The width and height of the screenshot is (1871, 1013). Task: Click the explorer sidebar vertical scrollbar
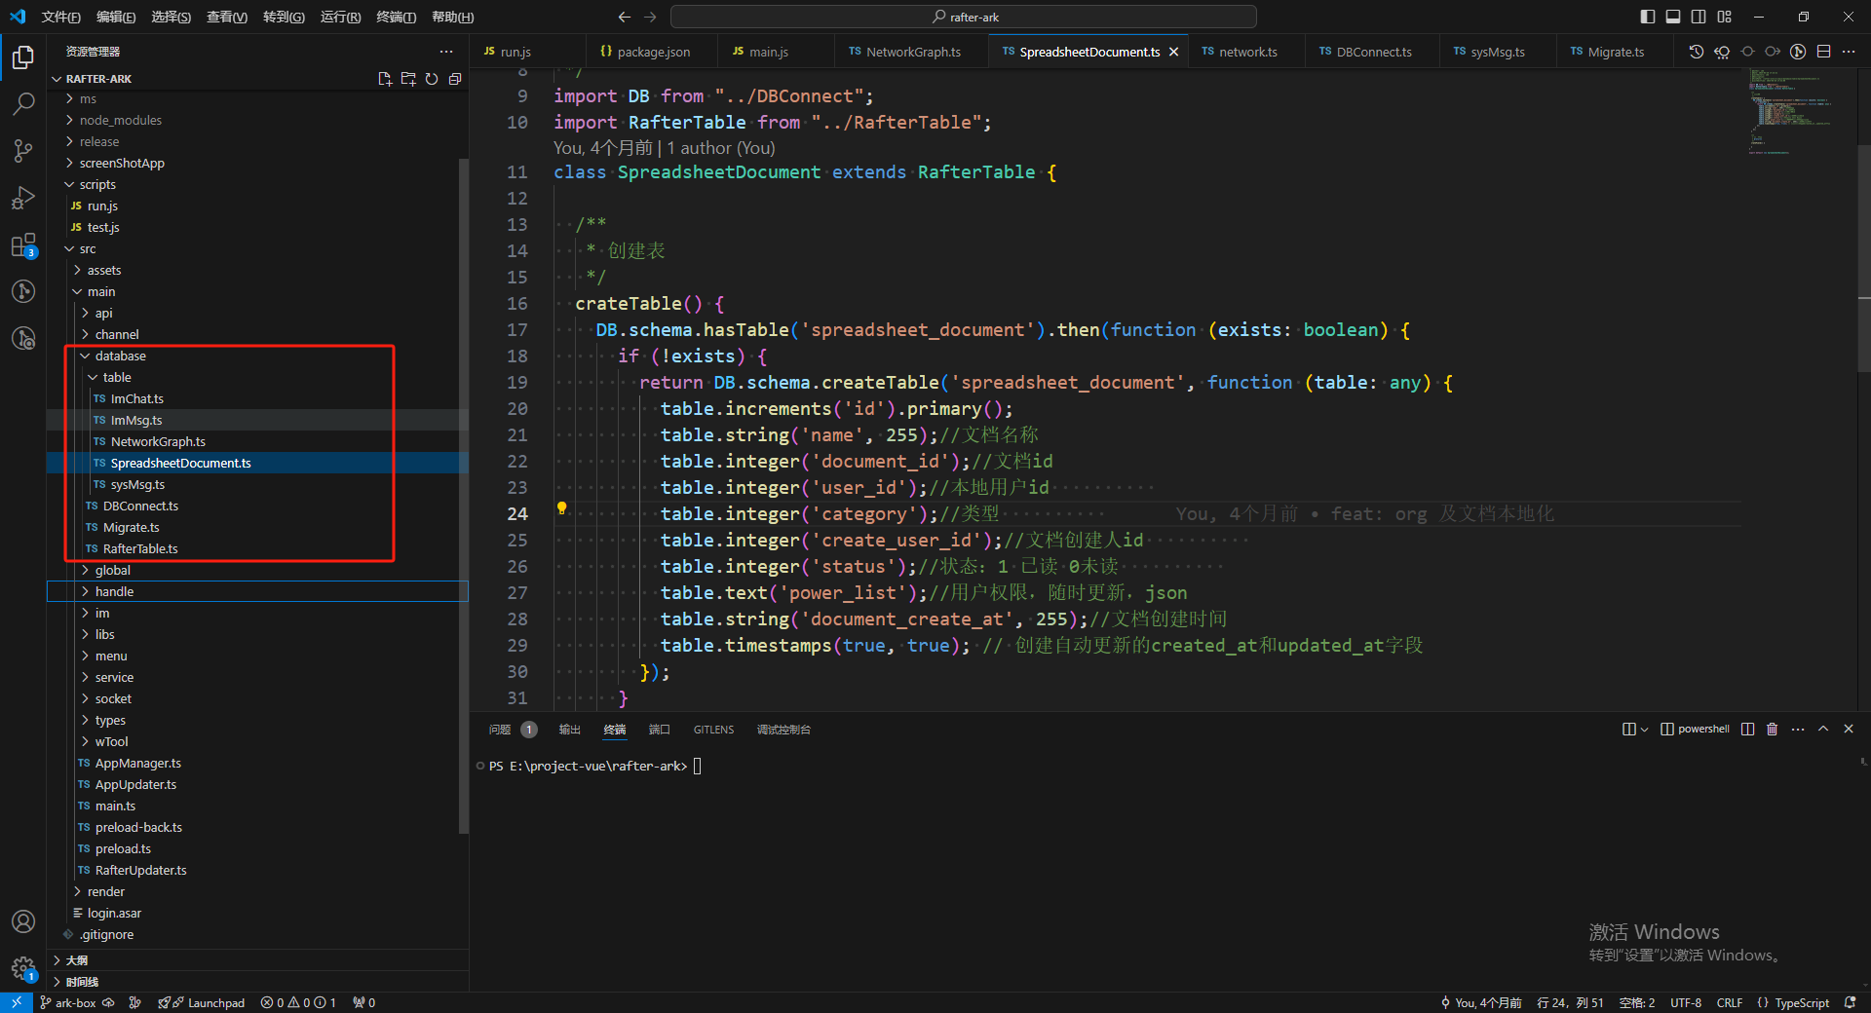(464, 497)
